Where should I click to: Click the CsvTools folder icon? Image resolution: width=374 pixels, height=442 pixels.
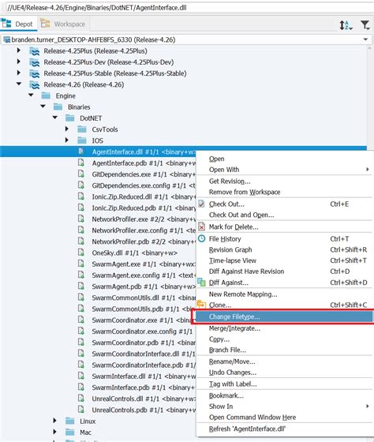[x=82, y=129]
